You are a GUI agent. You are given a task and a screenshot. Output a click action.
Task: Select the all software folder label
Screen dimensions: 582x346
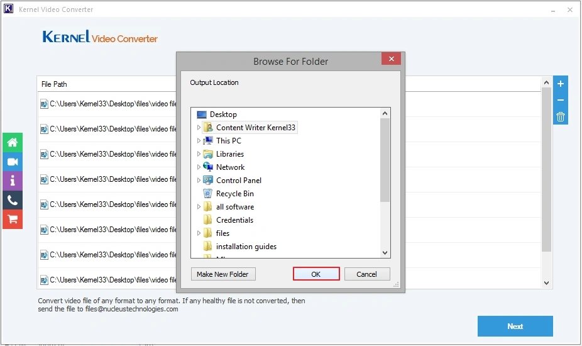235,206
